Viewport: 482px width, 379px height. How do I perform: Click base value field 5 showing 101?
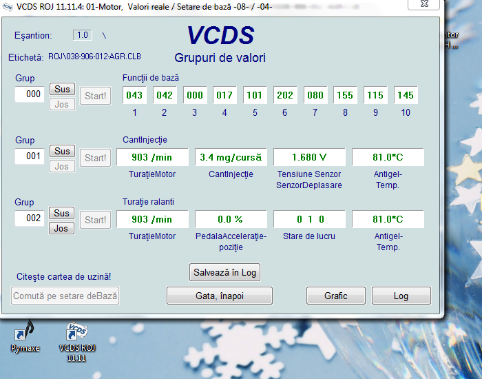[x=255, y=95]
